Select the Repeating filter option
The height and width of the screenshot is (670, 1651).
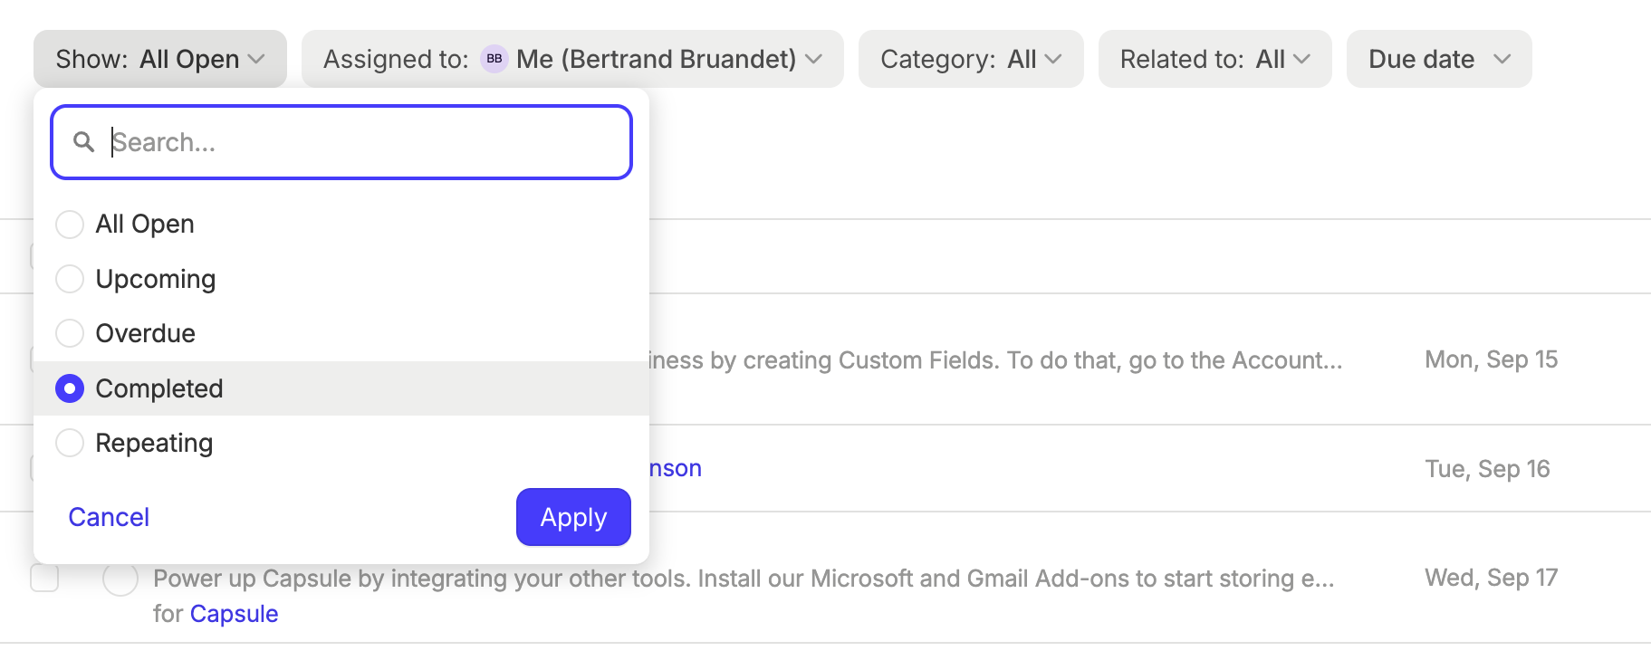coord(70,443)
